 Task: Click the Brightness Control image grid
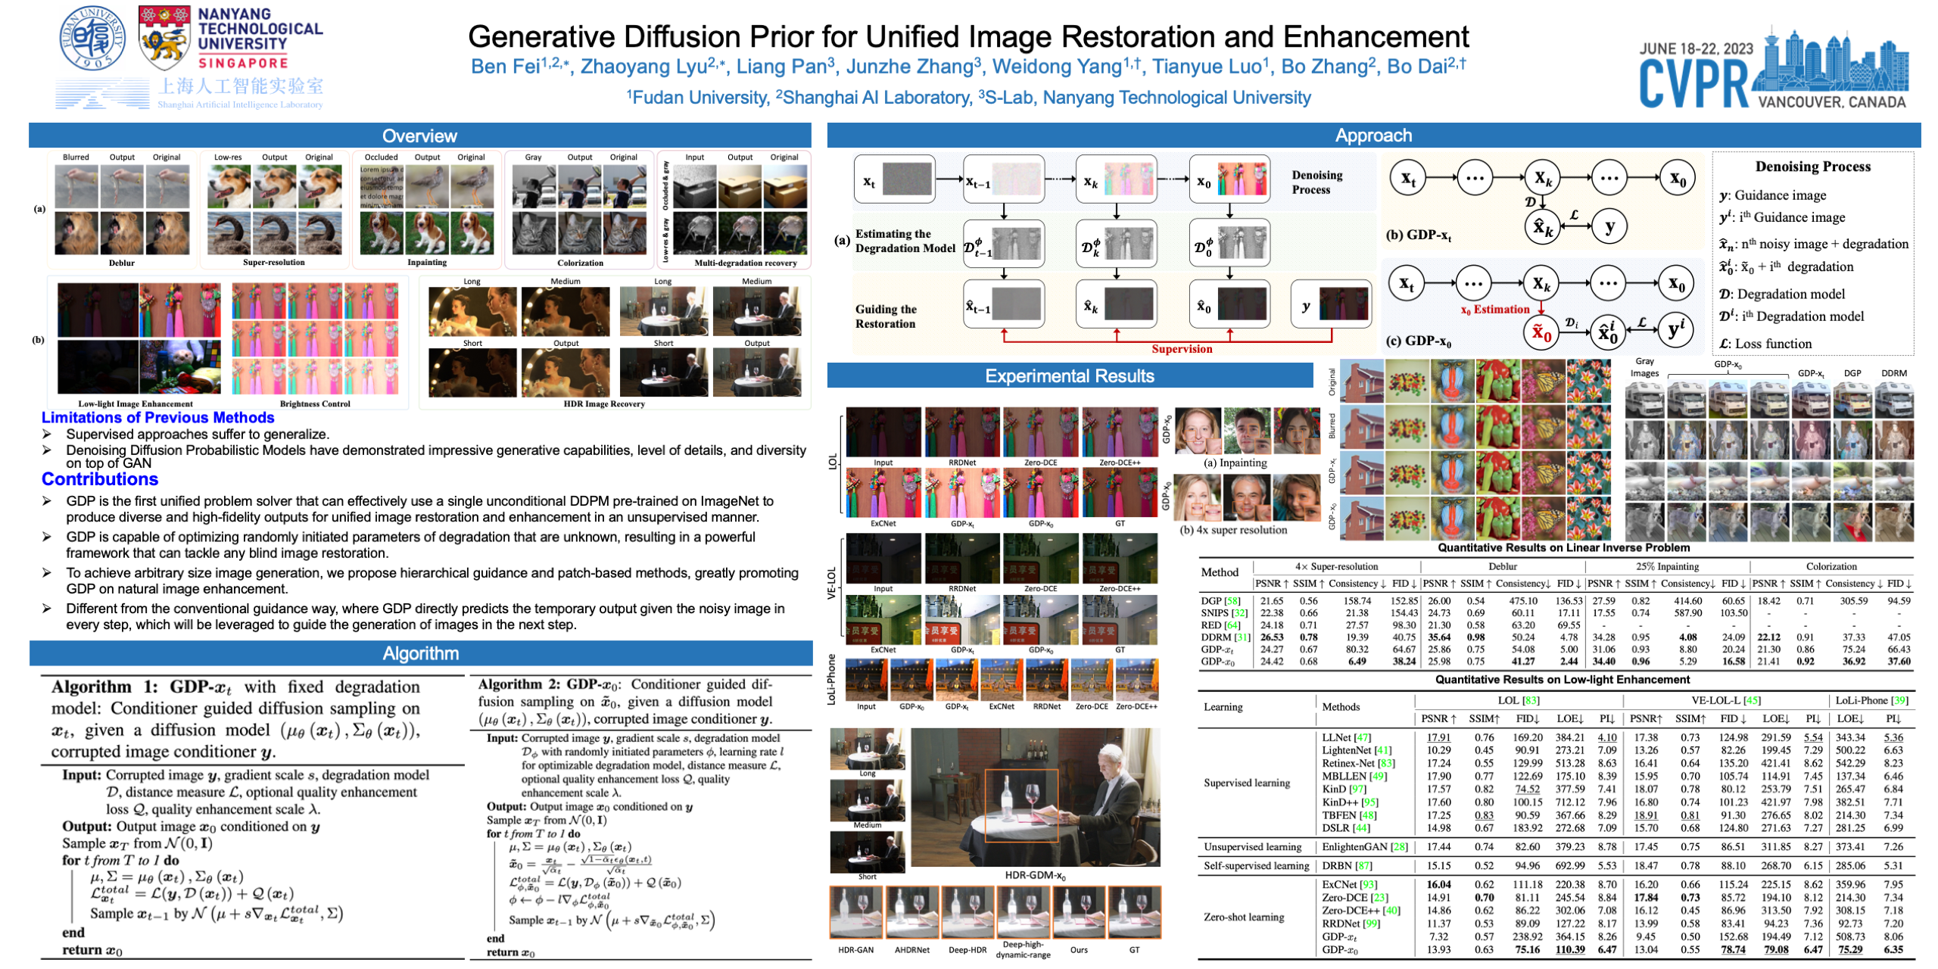[x=315, y=338]
